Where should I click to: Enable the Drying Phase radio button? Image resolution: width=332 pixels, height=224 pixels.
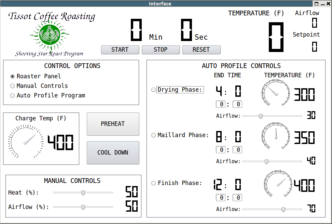pyautogui.click(x=153, y=90)
